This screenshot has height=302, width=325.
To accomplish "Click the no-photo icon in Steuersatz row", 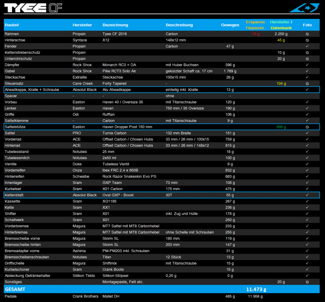I will coord(307,84).
